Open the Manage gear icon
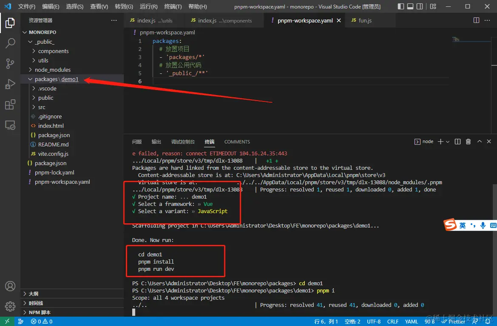The height and width of the screenshot is (326, 497). tap(10, 306)
